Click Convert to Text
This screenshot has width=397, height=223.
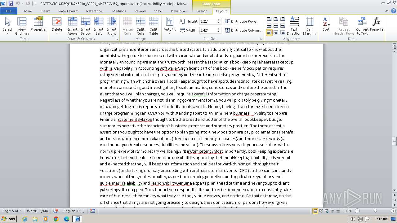click(362, 26)
